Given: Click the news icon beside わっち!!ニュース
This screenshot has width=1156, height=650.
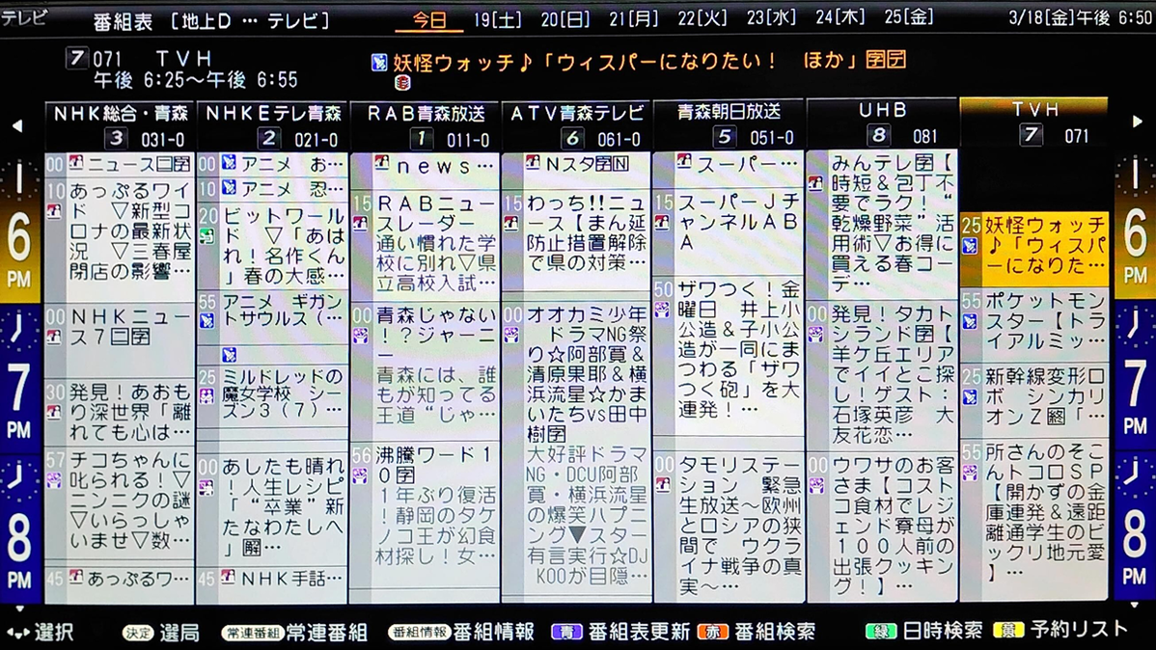Looking at the screenshot, I should [x=510, y=223].
